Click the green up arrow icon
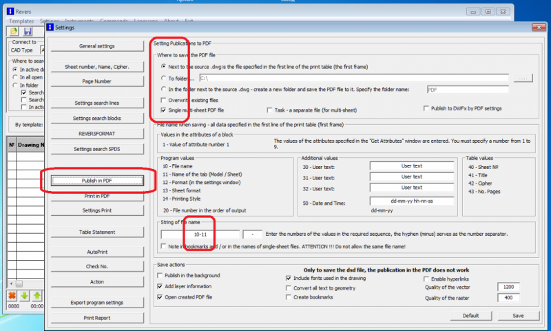Image resolution: width=551 pixels, height=331 pixels. (37, 296)
